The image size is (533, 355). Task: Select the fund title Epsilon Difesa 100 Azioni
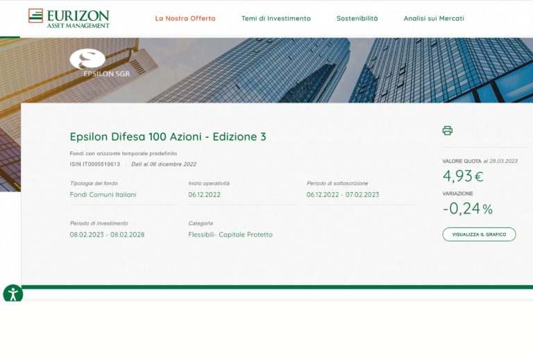168,137
